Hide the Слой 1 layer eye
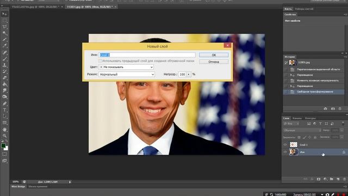This screenshot has width=348, height=196. tap(285, 145)
